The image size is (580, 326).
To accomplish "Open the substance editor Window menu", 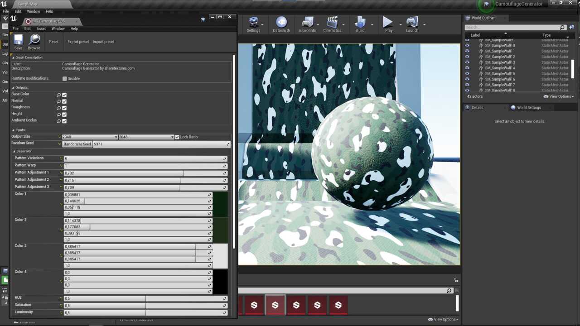I will point(58,29).
